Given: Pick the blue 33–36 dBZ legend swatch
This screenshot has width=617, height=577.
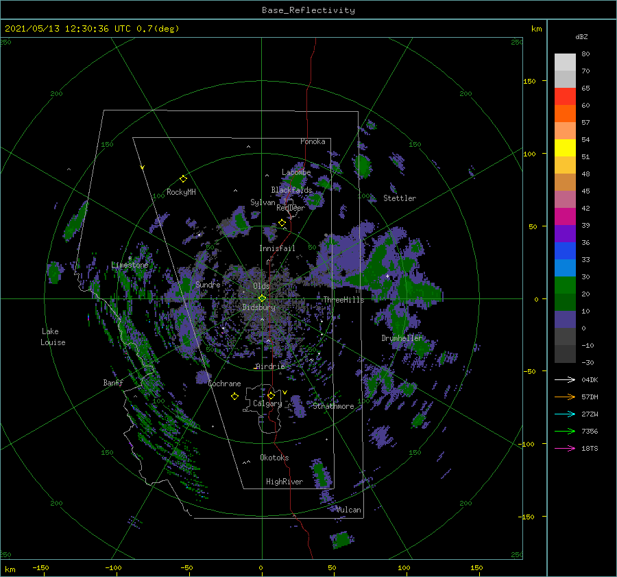Looking at the screenshot, I should point(565,251).
